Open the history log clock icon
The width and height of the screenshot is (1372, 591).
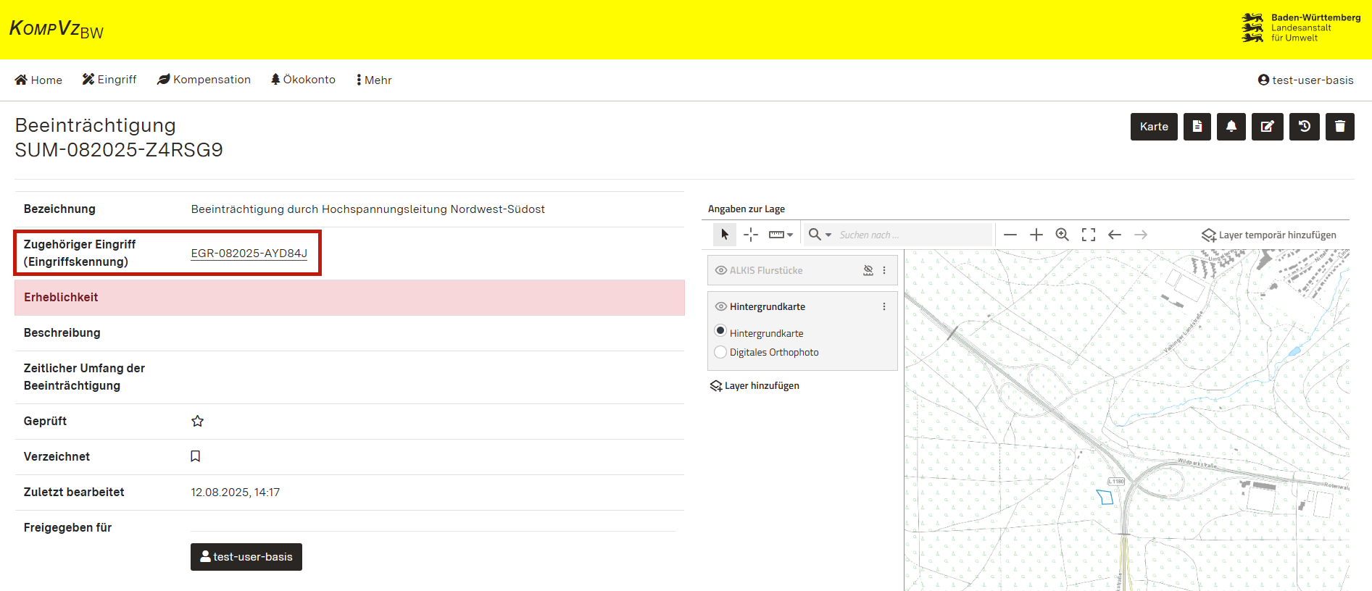tap(1304, 127)
